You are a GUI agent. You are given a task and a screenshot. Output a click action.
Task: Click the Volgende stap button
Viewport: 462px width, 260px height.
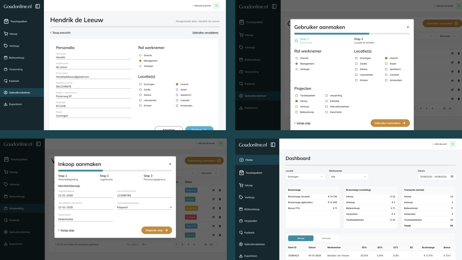[x=156, y=230]
